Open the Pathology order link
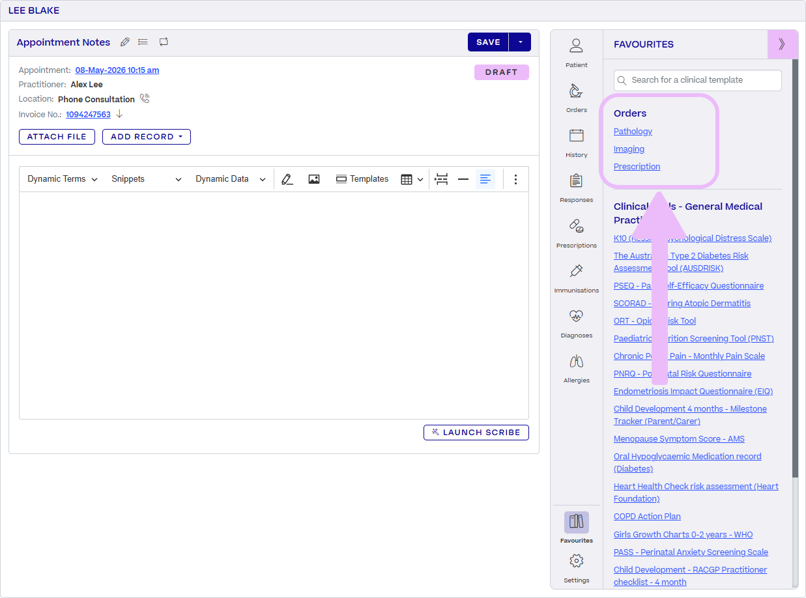 (633, 132)
